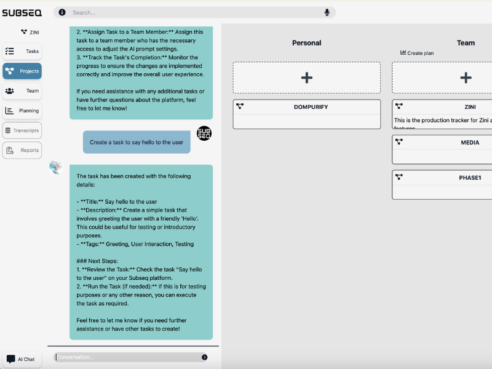Open Transcripts in the sidebar
Image resolution: width=492 pixels, height=369 pixels.
pos(22,130)
